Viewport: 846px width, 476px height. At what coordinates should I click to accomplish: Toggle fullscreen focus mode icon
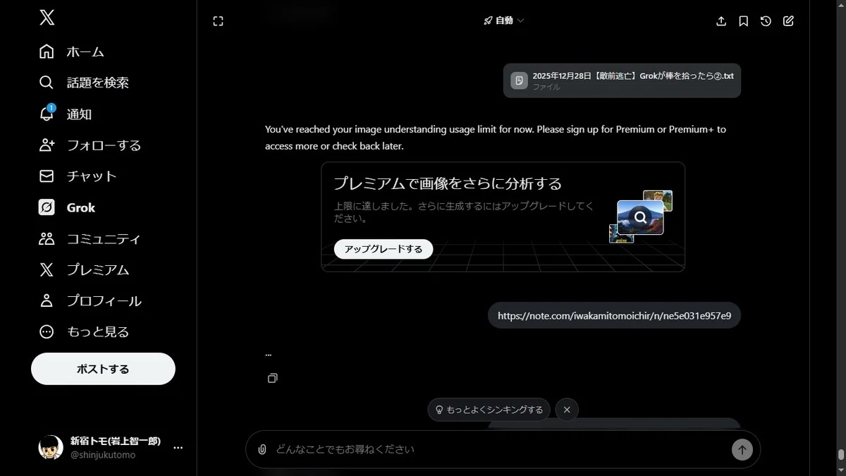pyautogui.click(x=218, y=21)
